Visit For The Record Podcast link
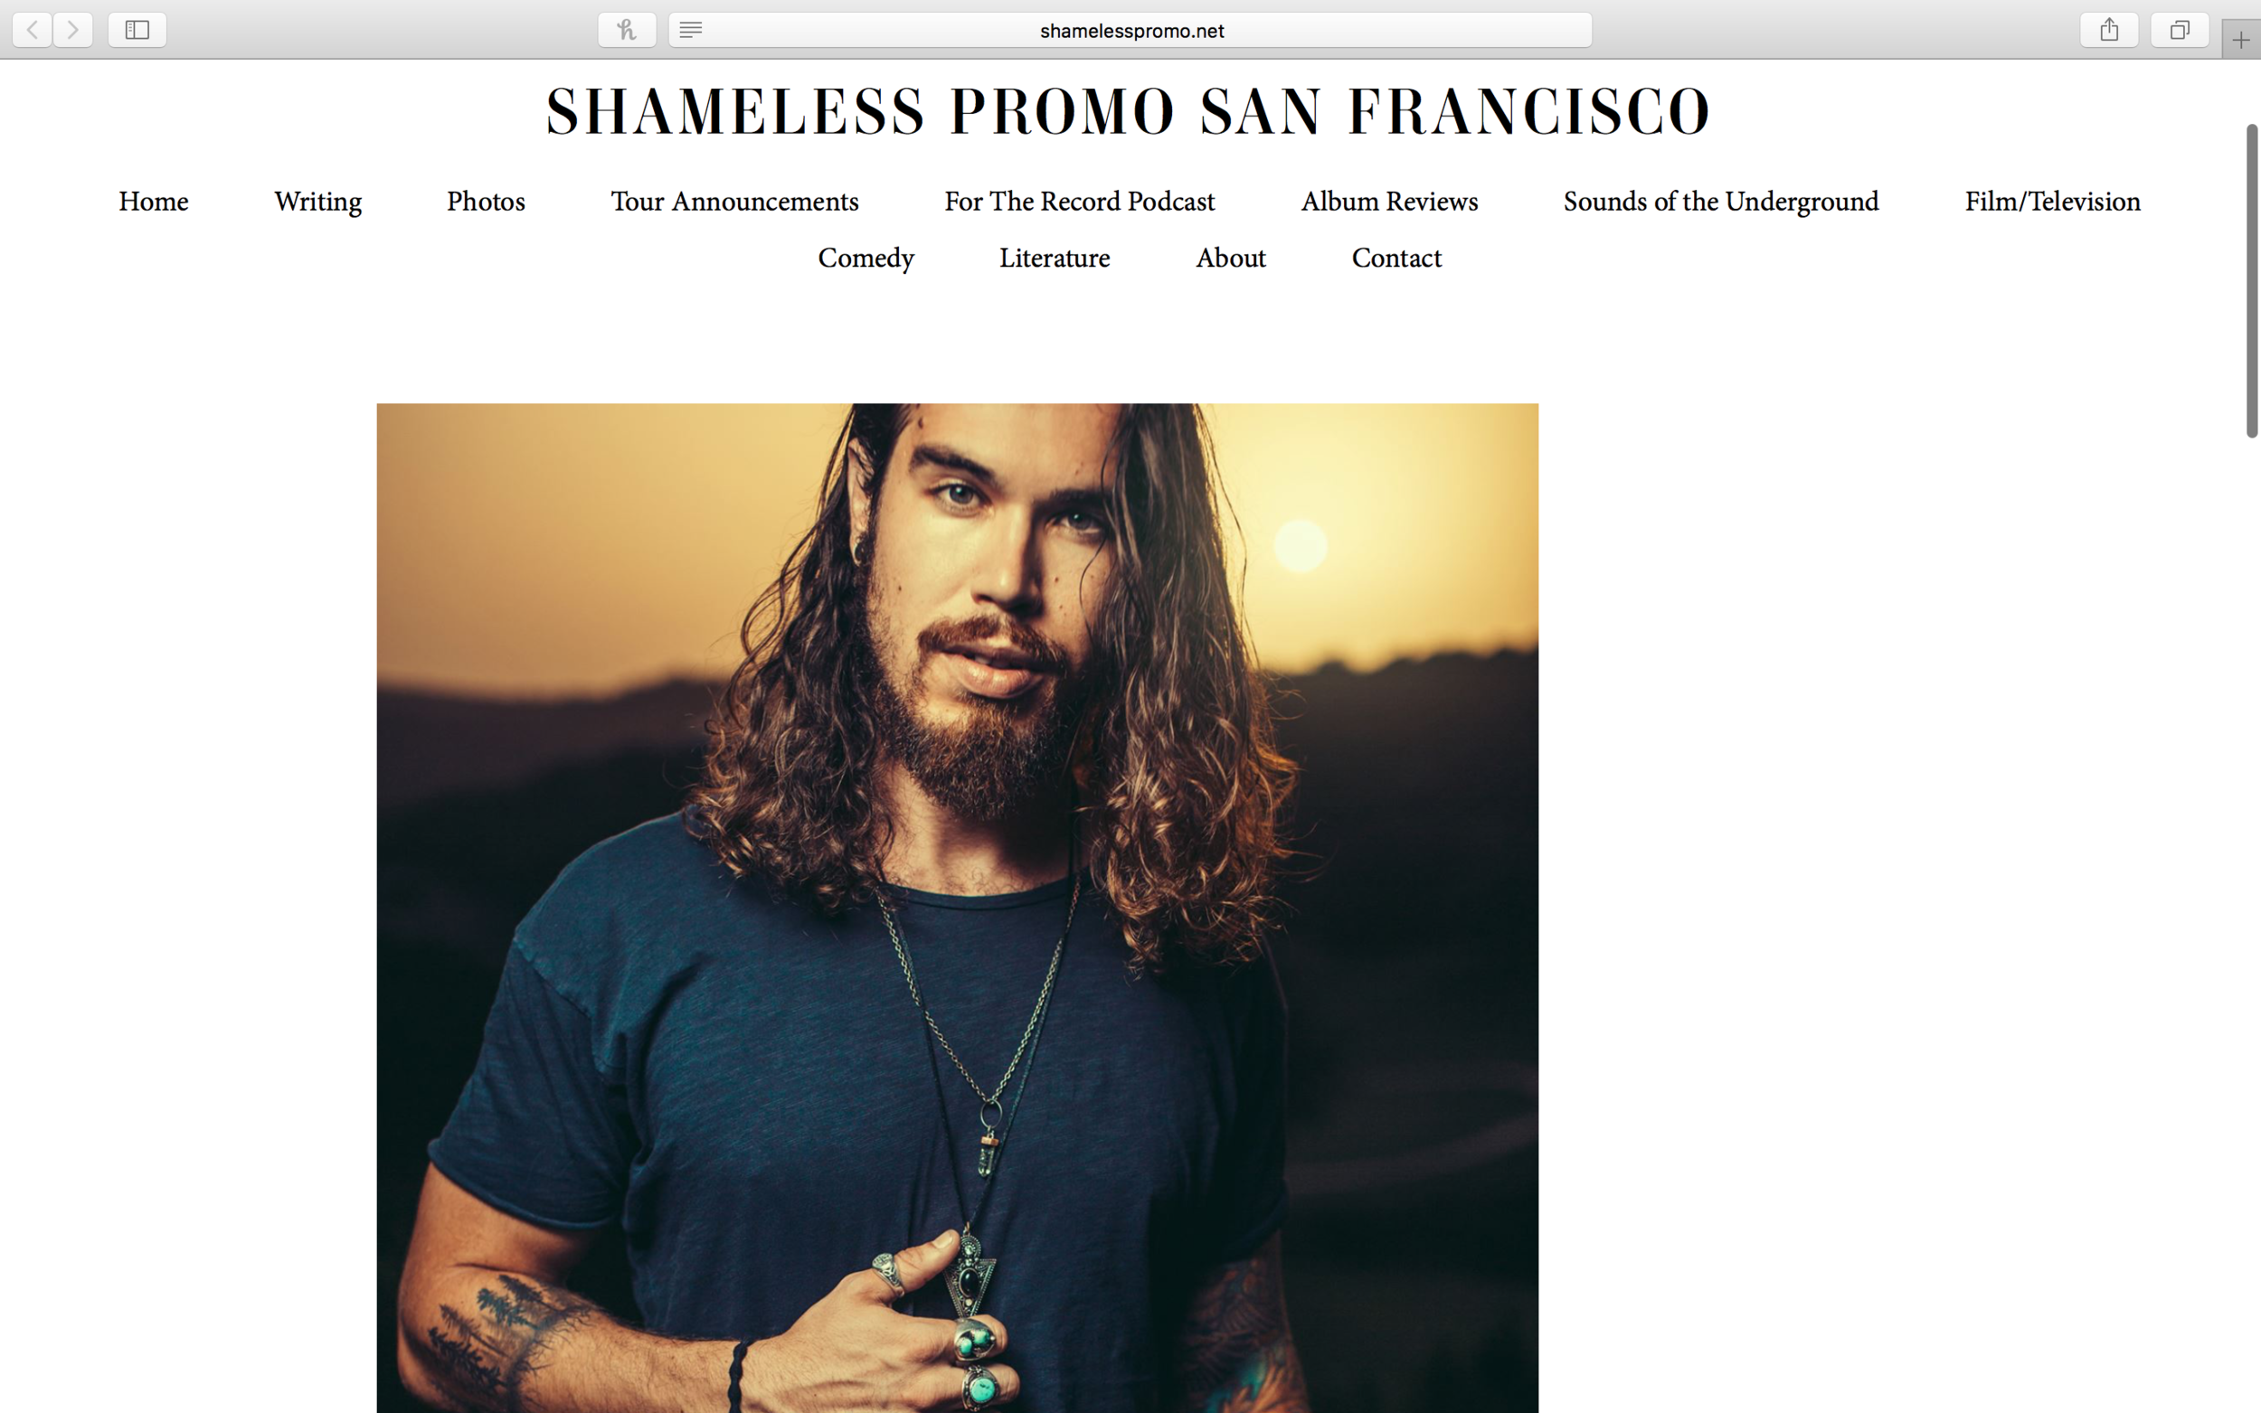This screenshot has height=1413, width=2261. 1080,202
